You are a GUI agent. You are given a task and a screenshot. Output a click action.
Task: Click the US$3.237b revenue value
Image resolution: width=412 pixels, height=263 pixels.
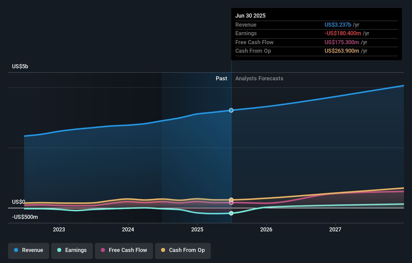click(x=338, y=25)
